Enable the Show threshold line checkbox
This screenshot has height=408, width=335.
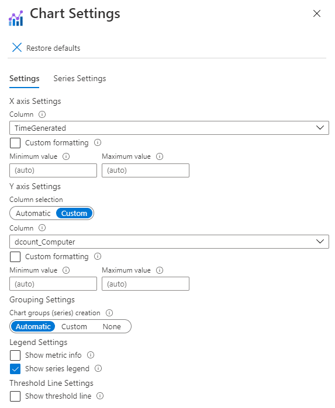click(x=15, y=396)
